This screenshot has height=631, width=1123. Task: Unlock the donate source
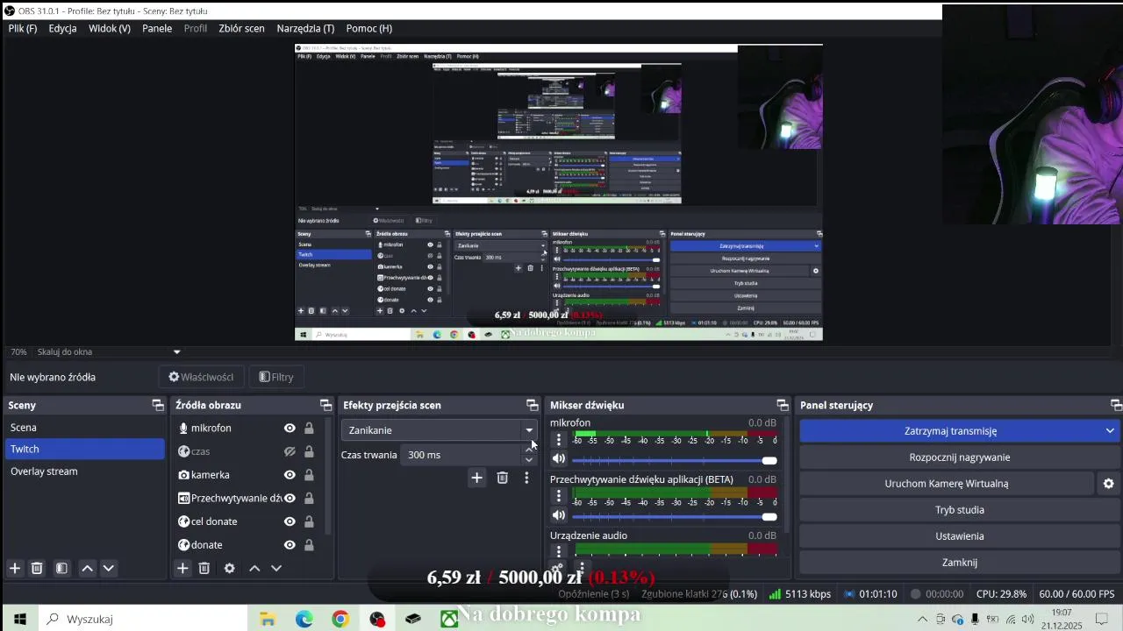click(309, 545)
